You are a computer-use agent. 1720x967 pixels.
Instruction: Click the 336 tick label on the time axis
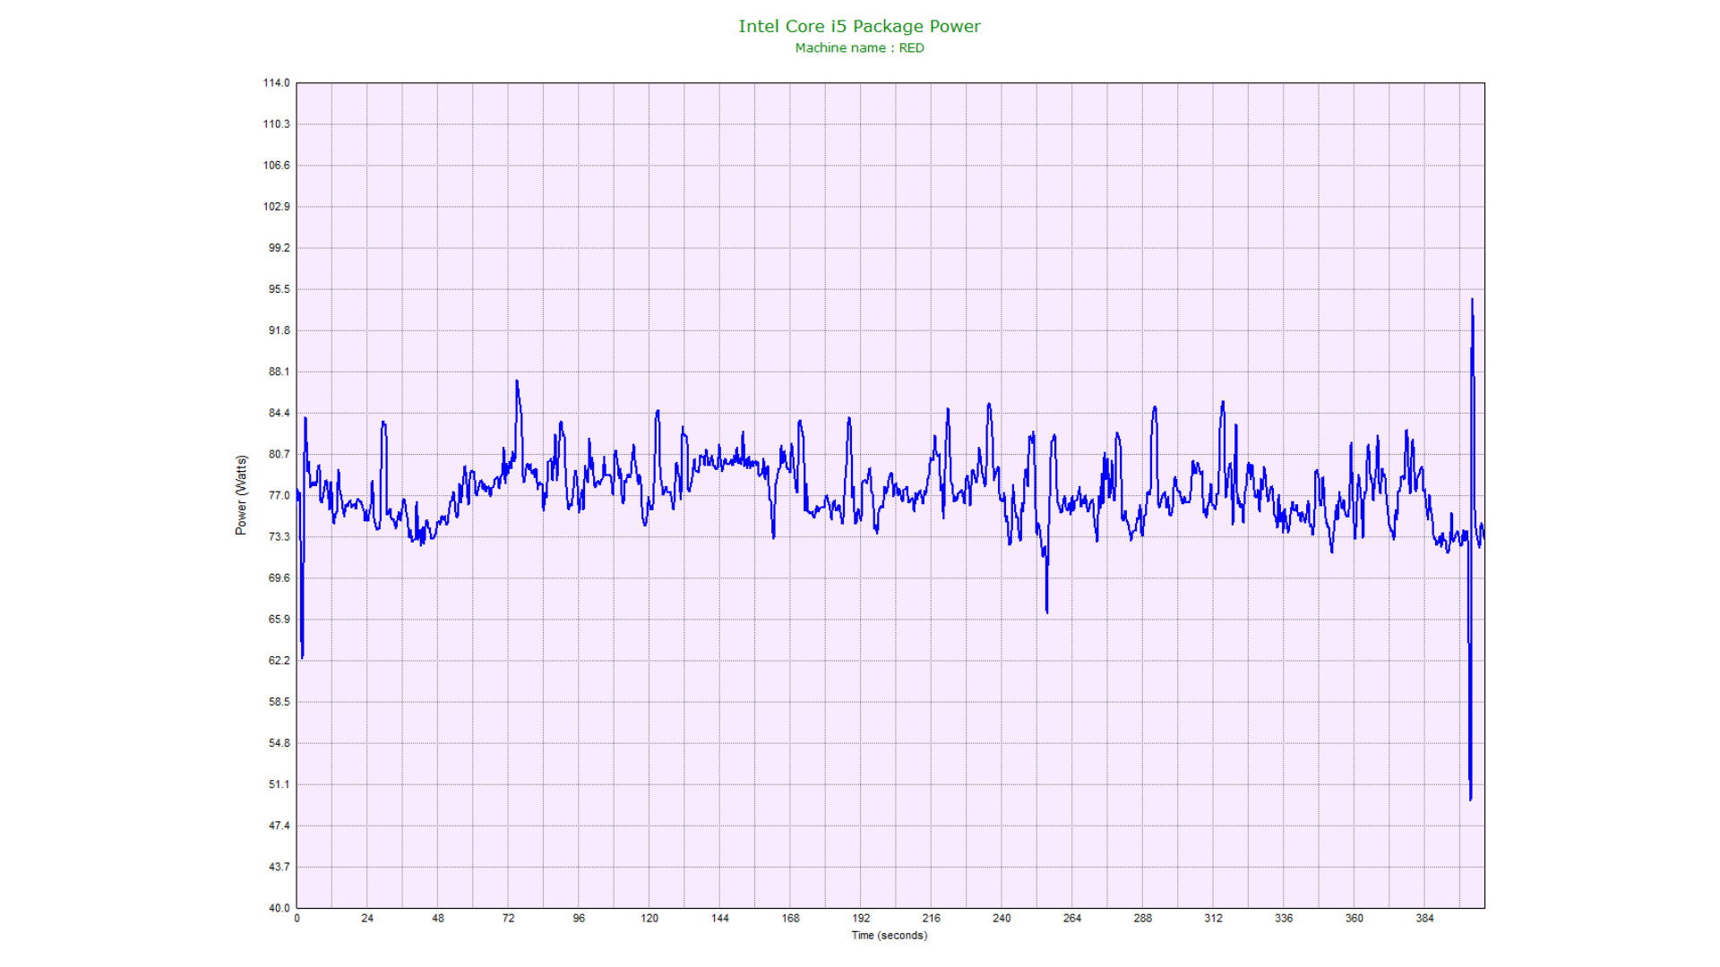click(x=1284, y=919)
